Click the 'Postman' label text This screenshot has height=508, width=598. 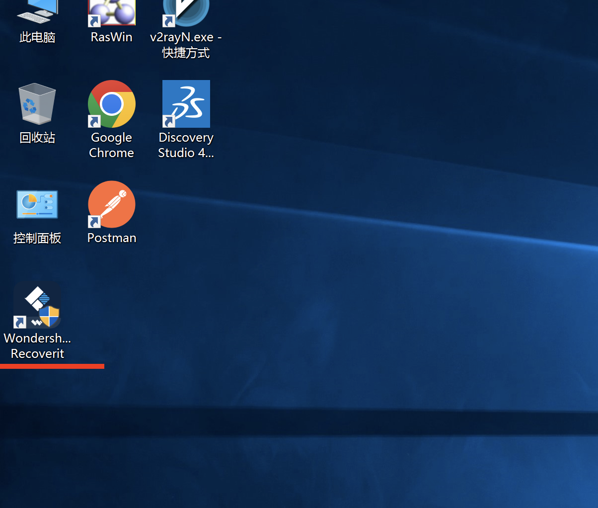pyautogui.click(x=112, y=238)
